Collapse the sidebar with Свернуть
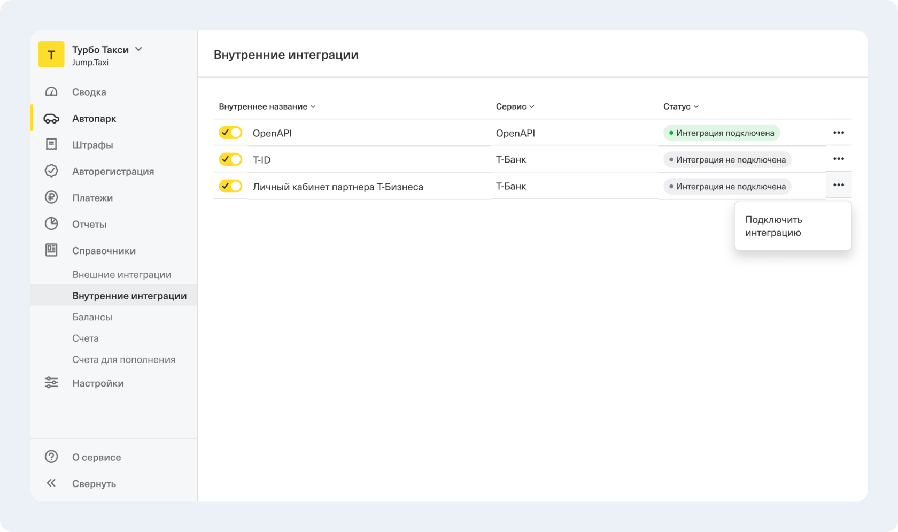This screenshot has height=532, width=898. [94, 483]
